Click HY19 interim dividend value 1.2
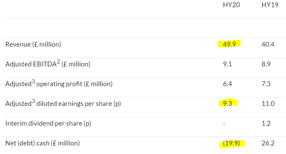The image size is (286, 154). pos(266,123)
